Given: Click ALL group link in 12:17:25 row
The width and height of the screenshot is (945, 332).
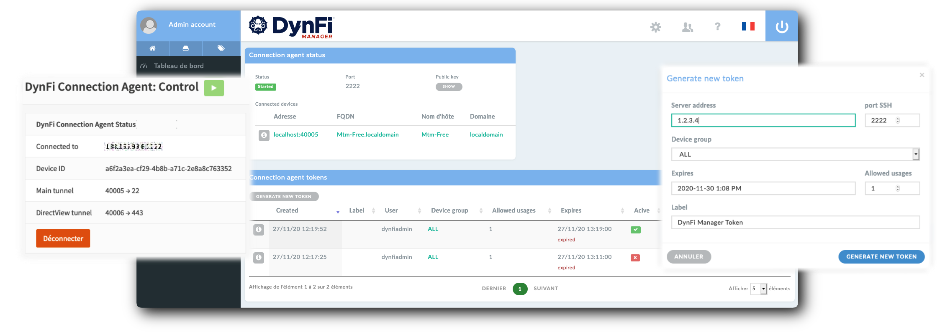Looking at the screenshot, I should tap(433, 257).
